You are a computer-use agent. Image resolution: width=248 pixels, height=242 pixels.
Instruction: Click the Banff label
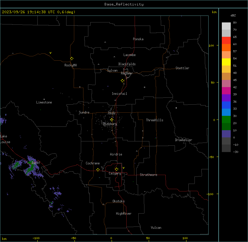[36, 163]
